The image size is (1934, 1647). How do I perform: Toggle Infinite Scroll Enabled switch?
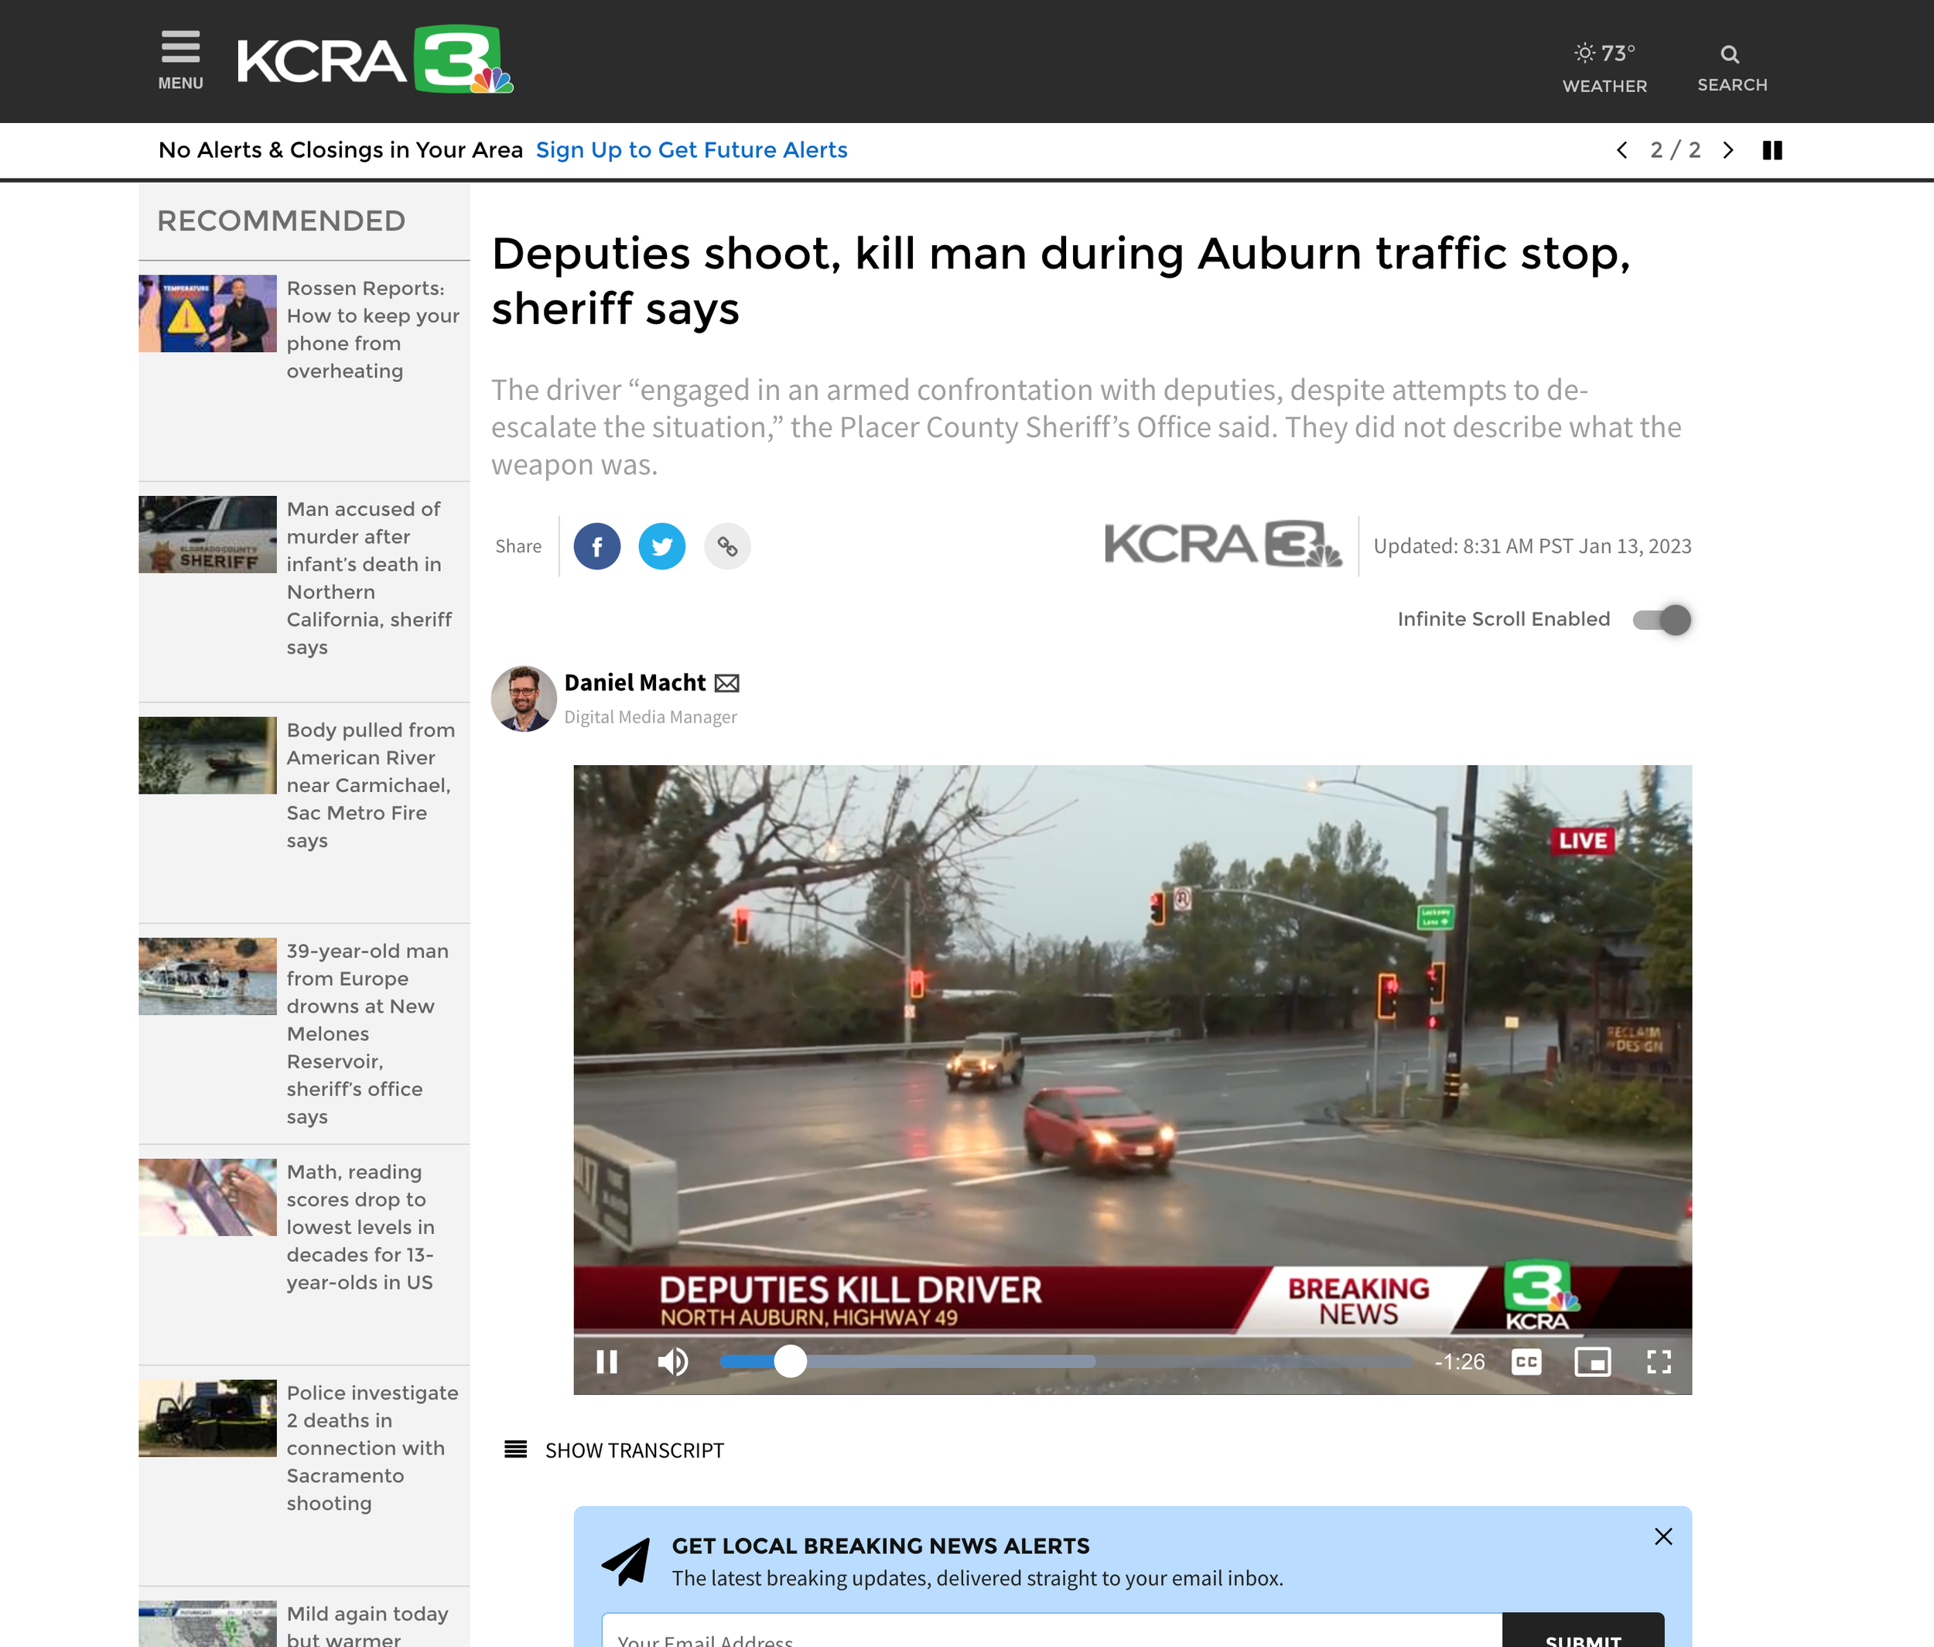tap(1662, 620)
